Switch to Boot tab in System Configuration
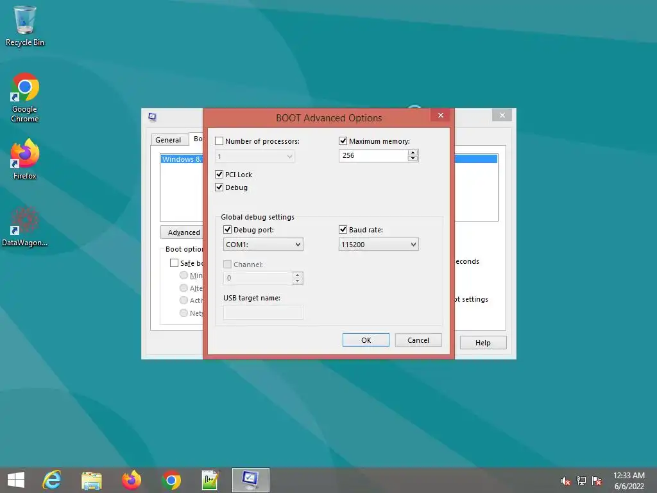The image size is (657, 493). pos(196,139)
